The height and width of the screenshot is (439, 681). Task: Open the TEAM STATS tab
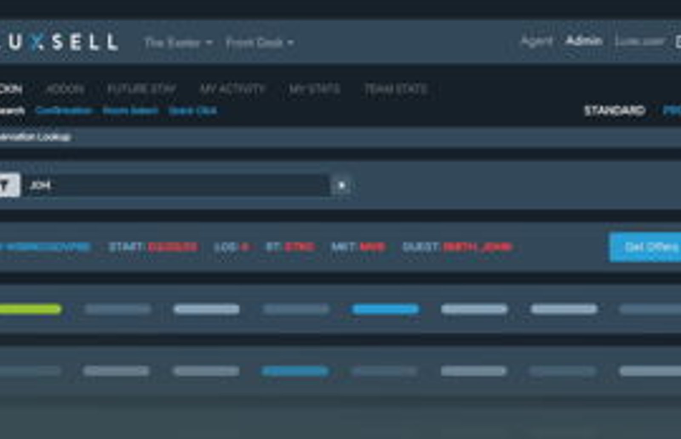click(396, 89)
